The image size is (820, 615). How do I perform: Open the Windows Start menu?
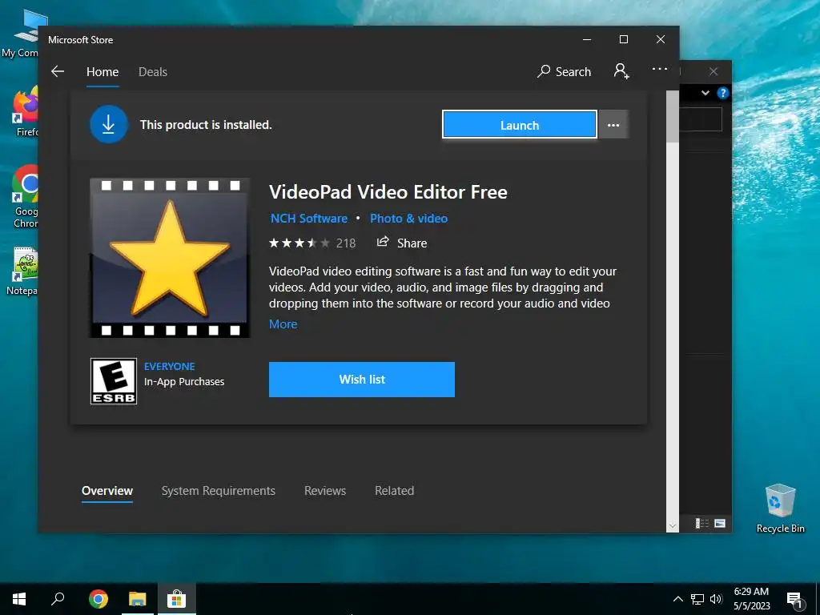point(19,599)
